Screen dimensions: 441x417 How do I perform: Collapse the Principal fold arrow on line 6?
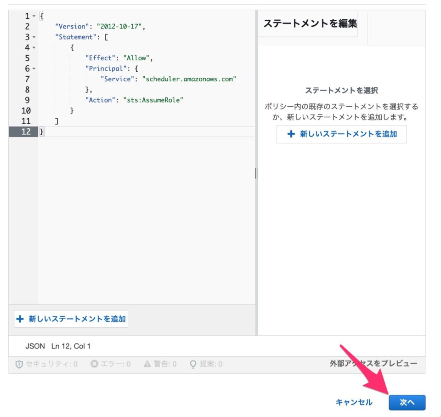[34, 69]
